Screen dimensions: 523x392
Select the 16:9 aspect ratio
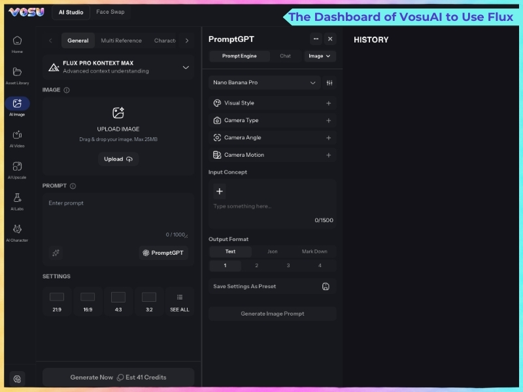pyautogui.click(x=88, y=301)
